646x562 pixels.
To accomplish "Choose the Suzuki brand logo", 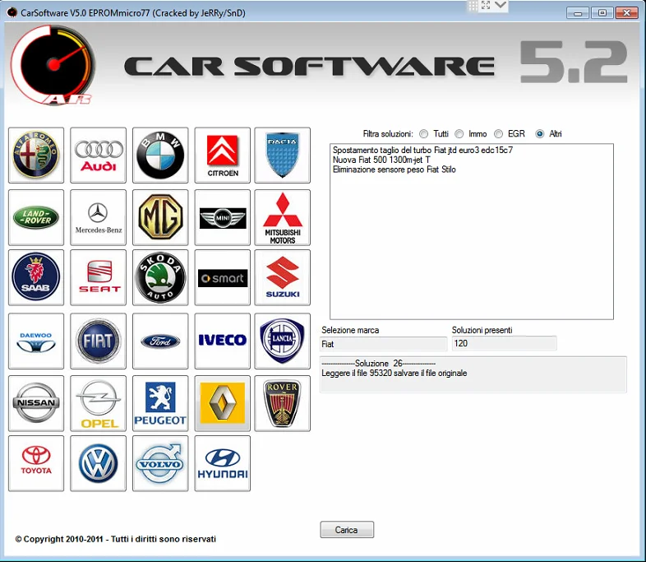I will tap(282, 277).
